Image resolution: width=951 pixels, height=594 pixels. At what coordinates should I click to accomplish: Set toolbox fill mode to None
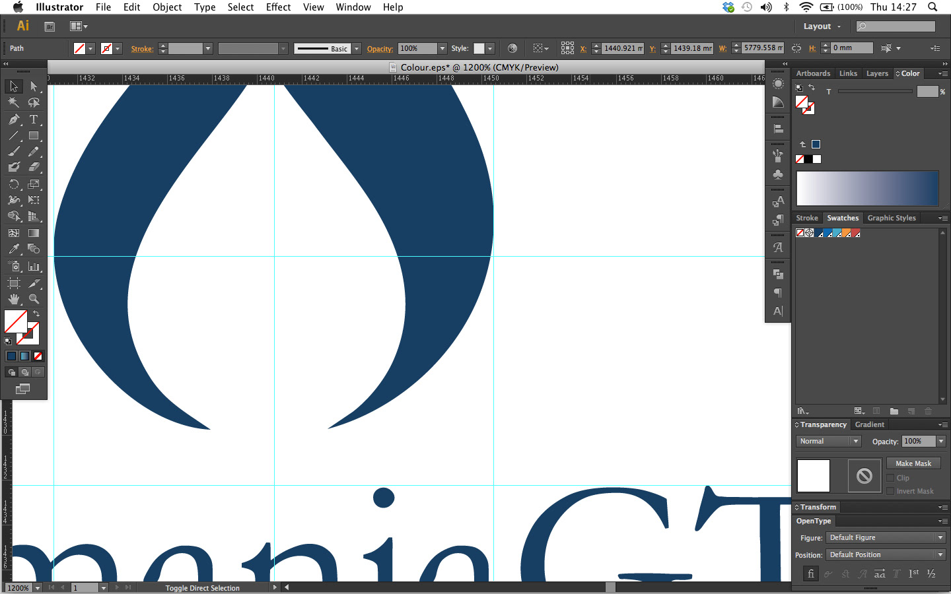[x=38, y=356]
